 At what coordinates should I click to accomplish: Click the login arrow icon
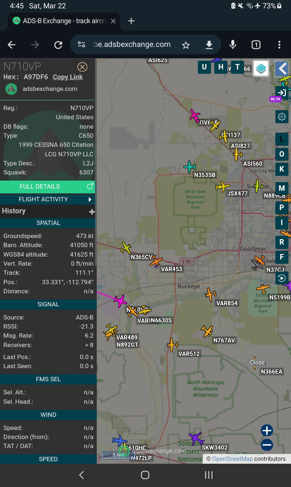[x=282, y=92]
